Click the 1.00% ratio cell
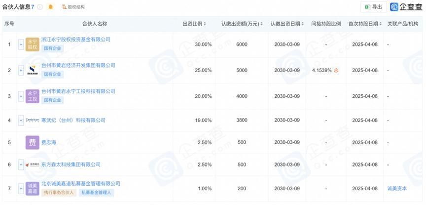 click(204, 188)
